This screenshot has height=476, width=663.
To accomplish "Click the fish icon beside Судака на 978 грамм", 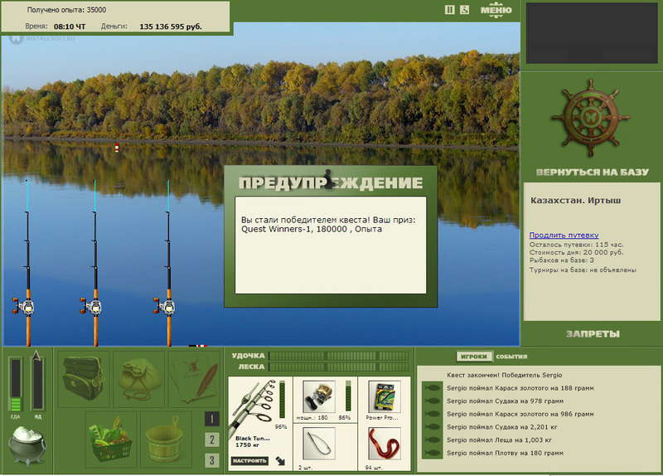I will pyautogui.click(x=432, y=401).
